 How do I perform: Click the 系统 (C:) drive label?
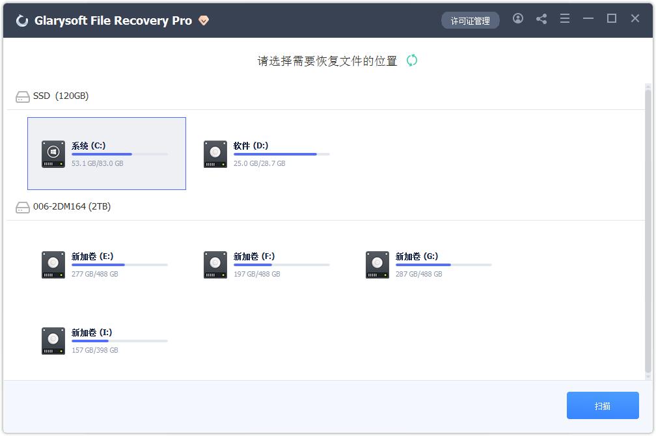point(89,146)
